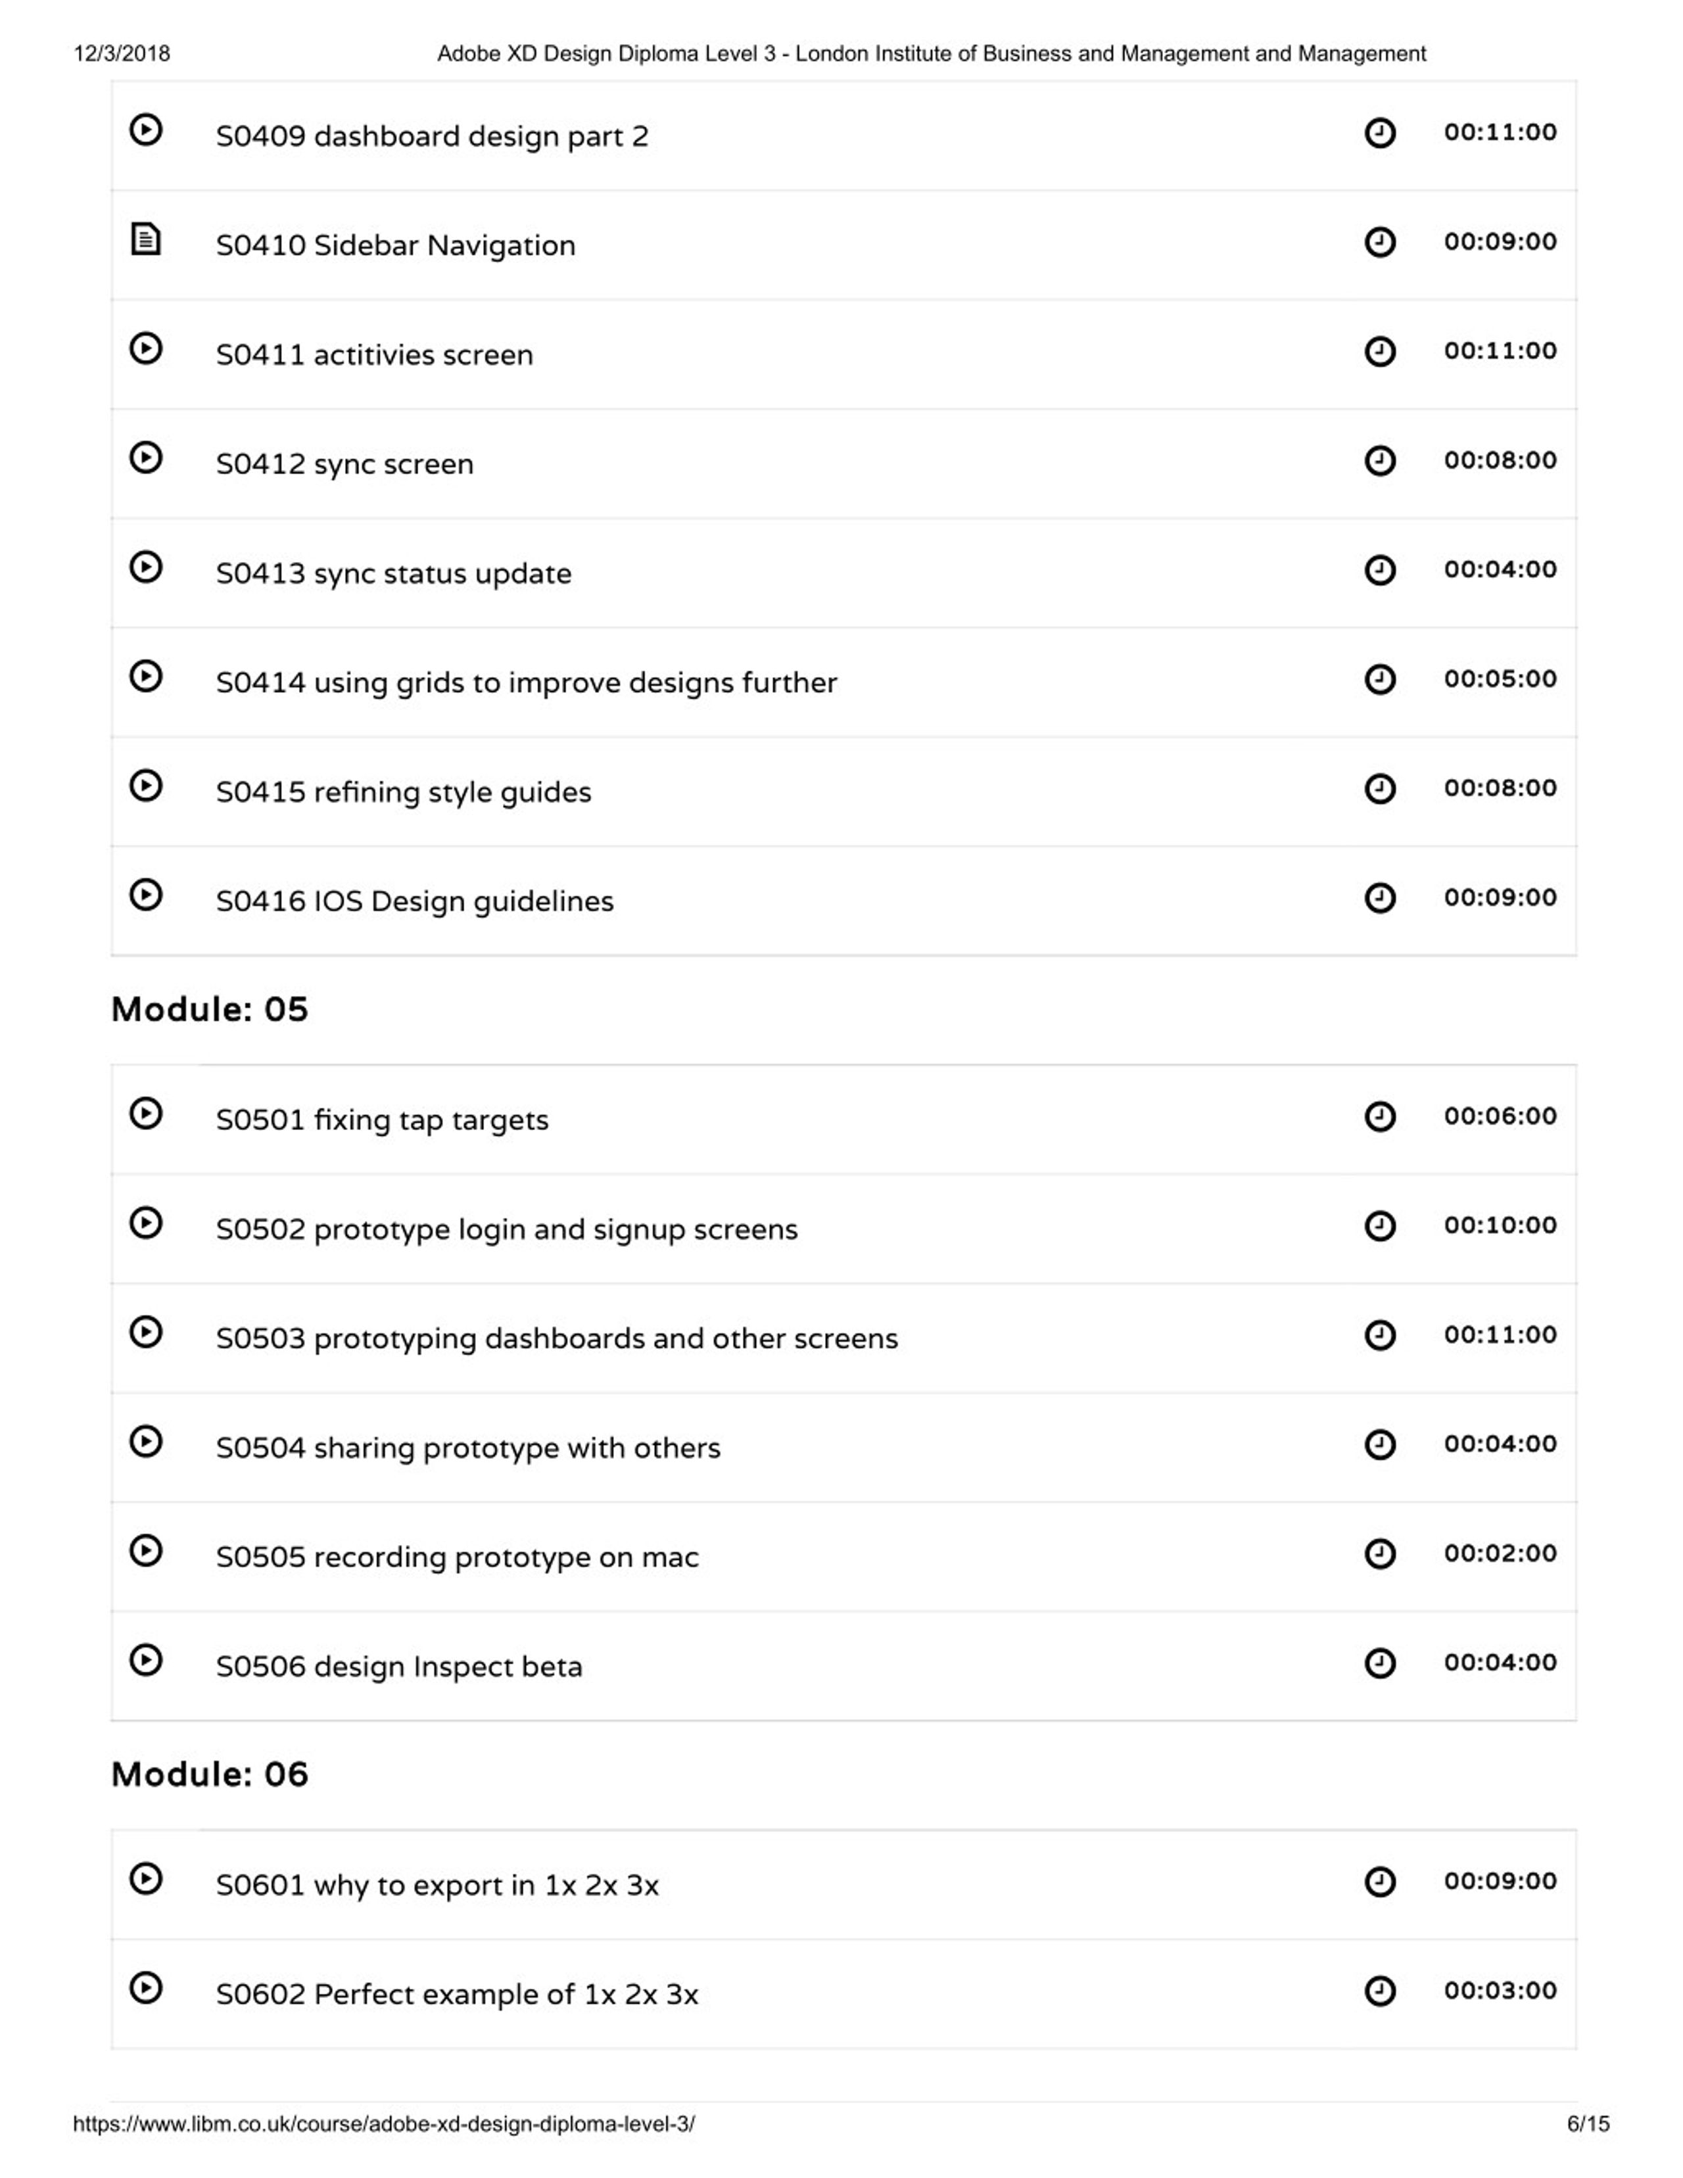Select the Module: 05 heading
The image size is (1683, 2178).
point(209,1009)
